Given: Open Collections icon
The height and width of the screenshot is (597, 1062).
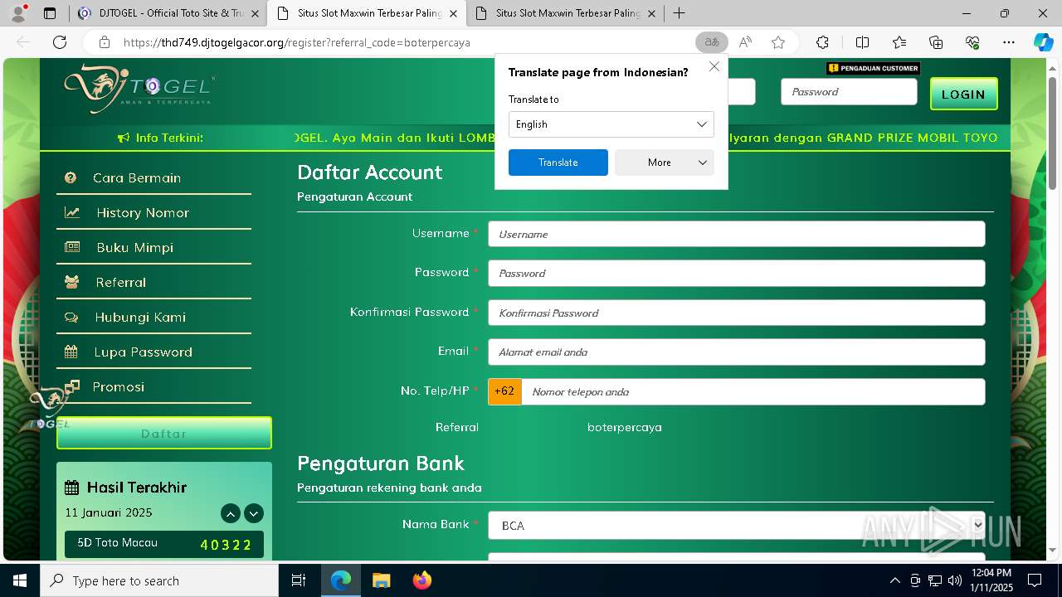Looking at the screenshot, I should coord(936,42).
